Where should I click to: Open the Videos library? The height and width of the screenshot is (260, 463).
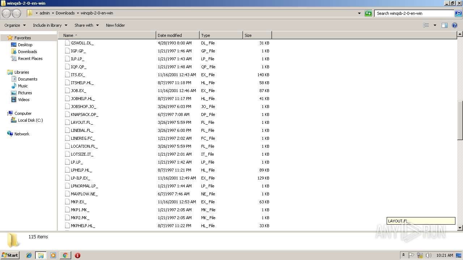(24, 100)
